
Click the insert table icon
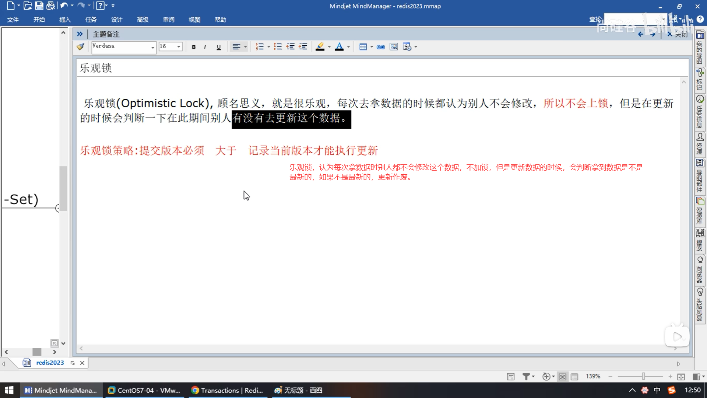point(363,47)
